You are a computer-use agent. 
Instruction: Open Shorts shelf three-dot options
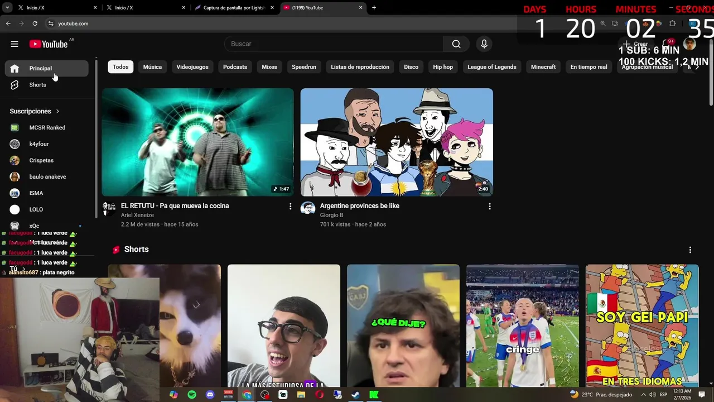tap(690, 250)
